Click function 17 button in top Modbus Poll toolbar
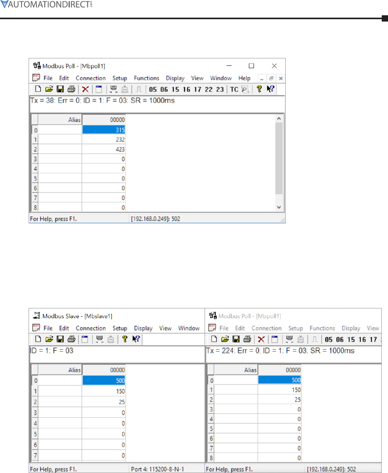Viewport: 388px width, 473px height. tap(198, 89)
